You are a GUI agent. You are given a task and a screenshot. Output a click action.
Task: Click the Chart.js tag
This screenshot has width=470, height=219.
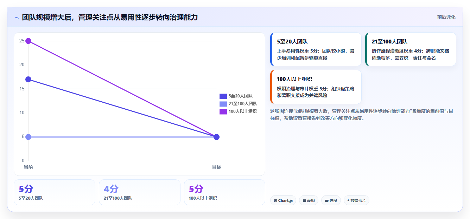pyautogui.click(x=283, y=200)
